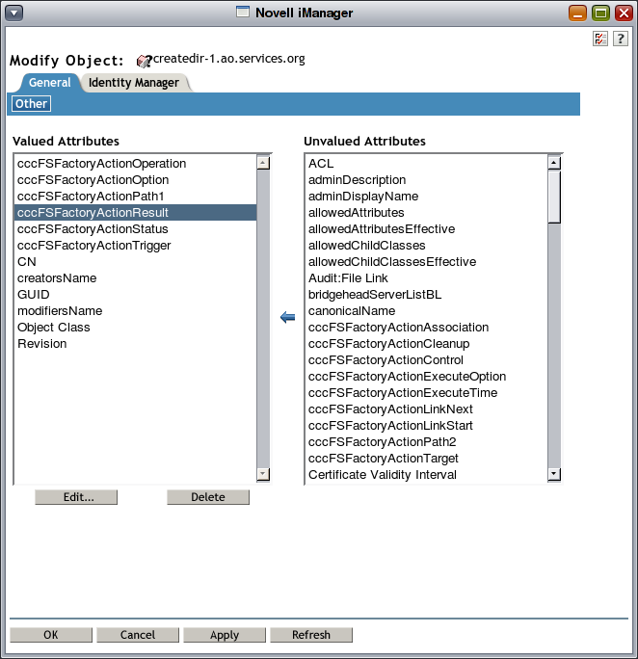This screenshot has width=638, height=659.
Task: Switch to the Identity Manager tab
Action: click(x=134, y=83)
